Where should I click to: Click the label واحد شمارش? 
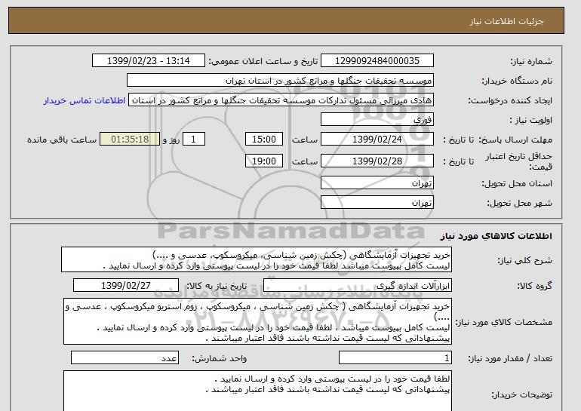coord(220,358)
